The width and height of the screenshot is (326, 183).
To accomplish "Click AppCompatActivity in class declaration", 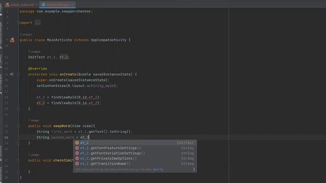I will 108,40.
